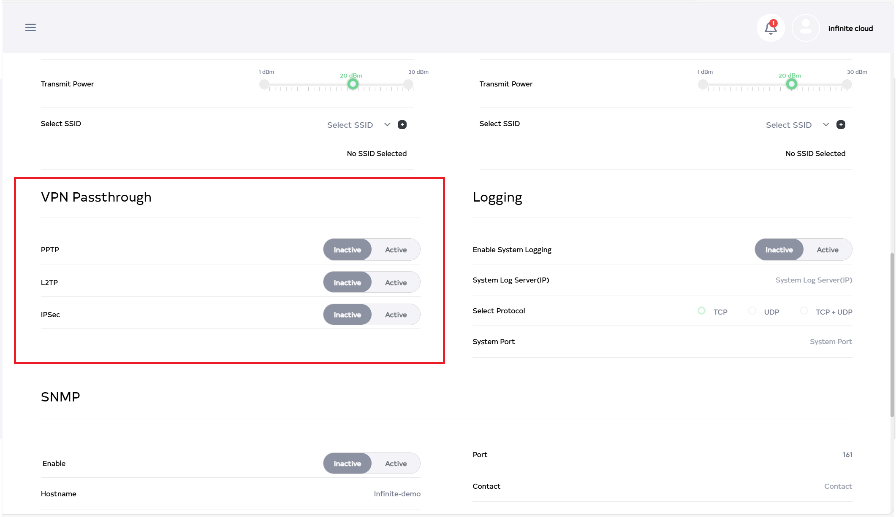This screenshot has width=896, height=517.
Task: Select the UDP protocol radio button
Action: point(752,311)
